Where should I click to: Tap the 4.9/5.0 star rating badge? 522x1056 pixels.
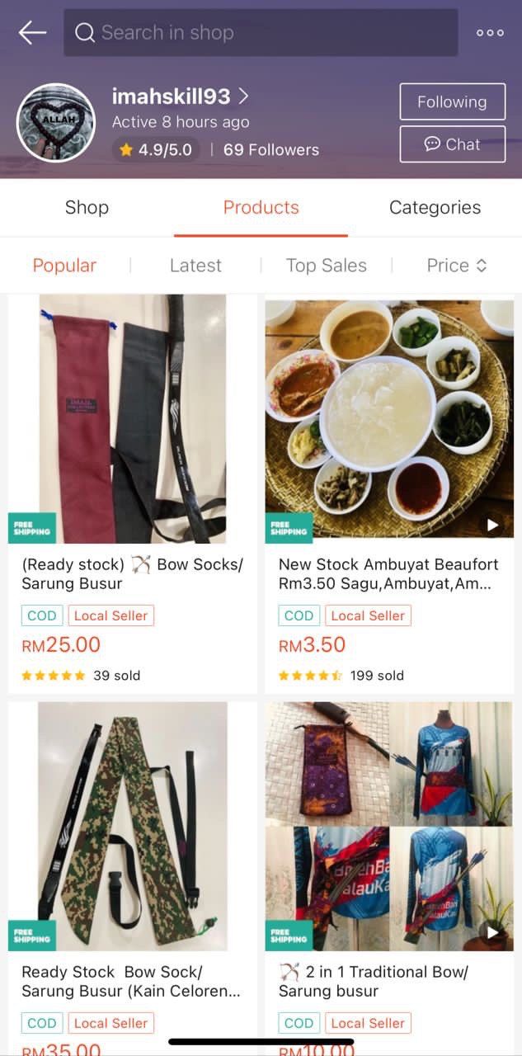click(156, 149)
